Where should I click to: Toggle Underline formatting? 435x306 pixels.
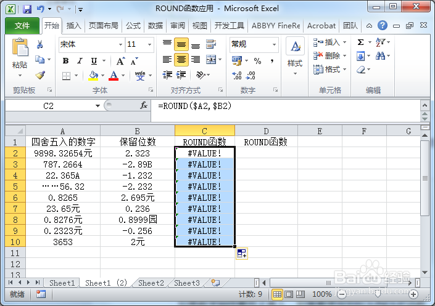click(x=94, y=61)
